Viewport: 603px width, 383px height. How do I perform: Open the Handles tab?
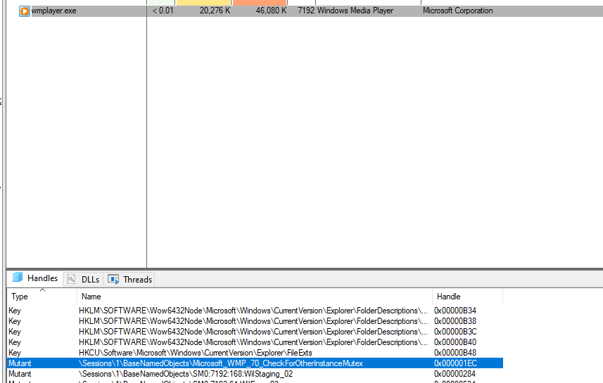[x=35, y=278]
